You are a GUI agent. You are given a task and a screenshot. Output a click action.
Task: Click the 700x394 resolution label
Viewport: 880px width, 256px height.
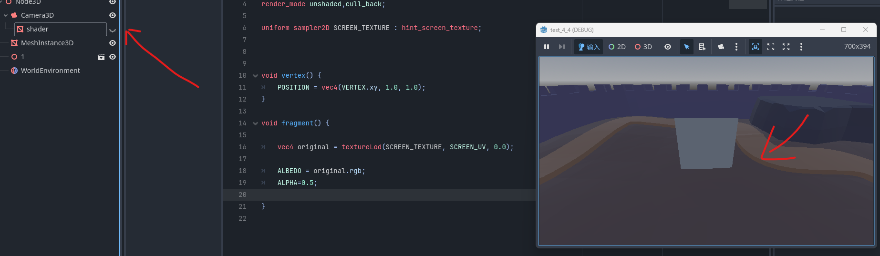tap(857, 46)
